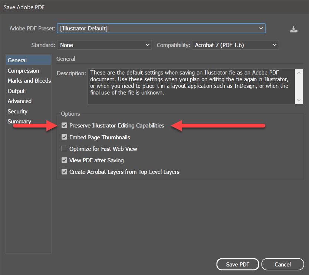Click the description scroll down arrow

(299, 100)
